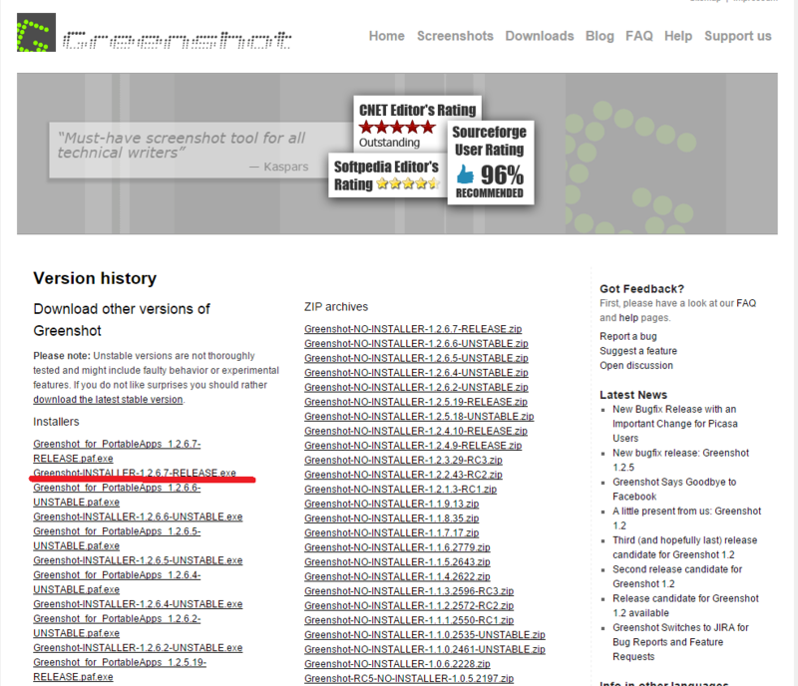
Task: Download Greenshot-NO-INSTALLER-1.1.6.2779.zip
Action: [397, 547]
